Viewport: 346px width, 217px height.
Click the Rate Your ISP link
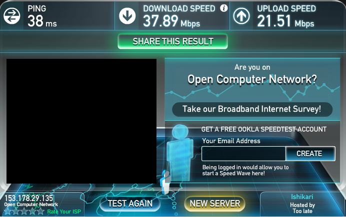click(x=64, y=212)
